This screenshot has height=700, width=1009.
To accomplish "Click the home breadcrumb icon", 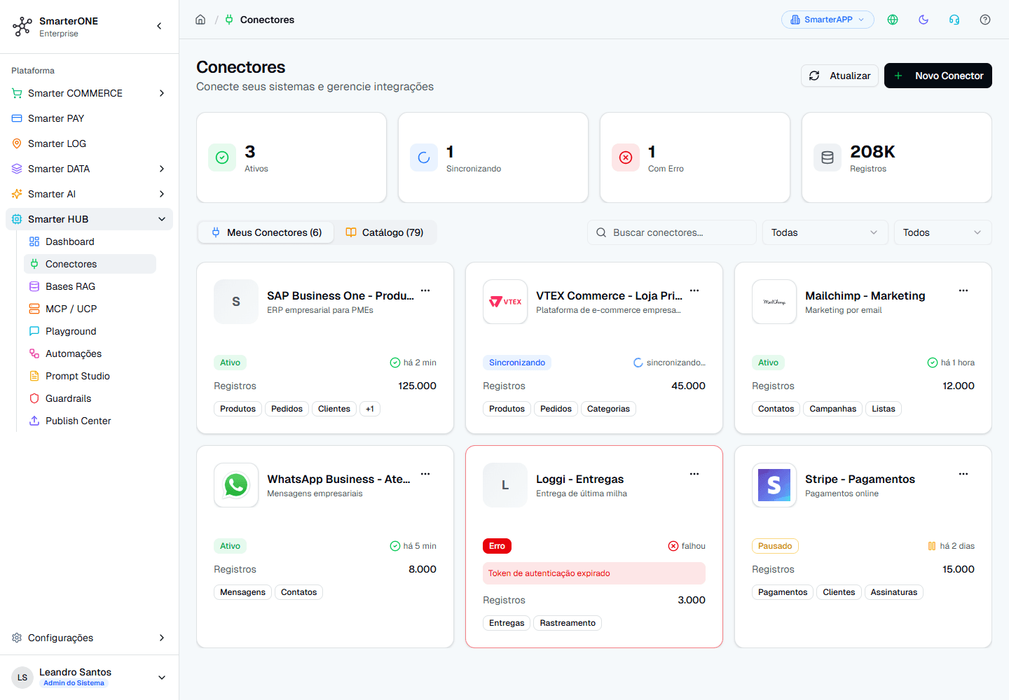I will coord(200,20).
